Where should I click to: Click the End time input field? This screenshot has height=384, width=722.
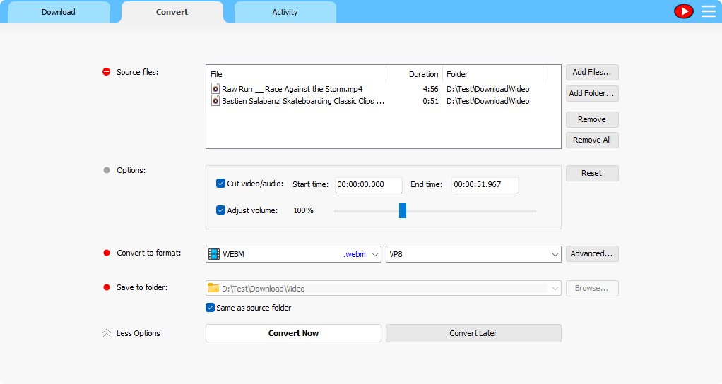(x=485, y=184)
